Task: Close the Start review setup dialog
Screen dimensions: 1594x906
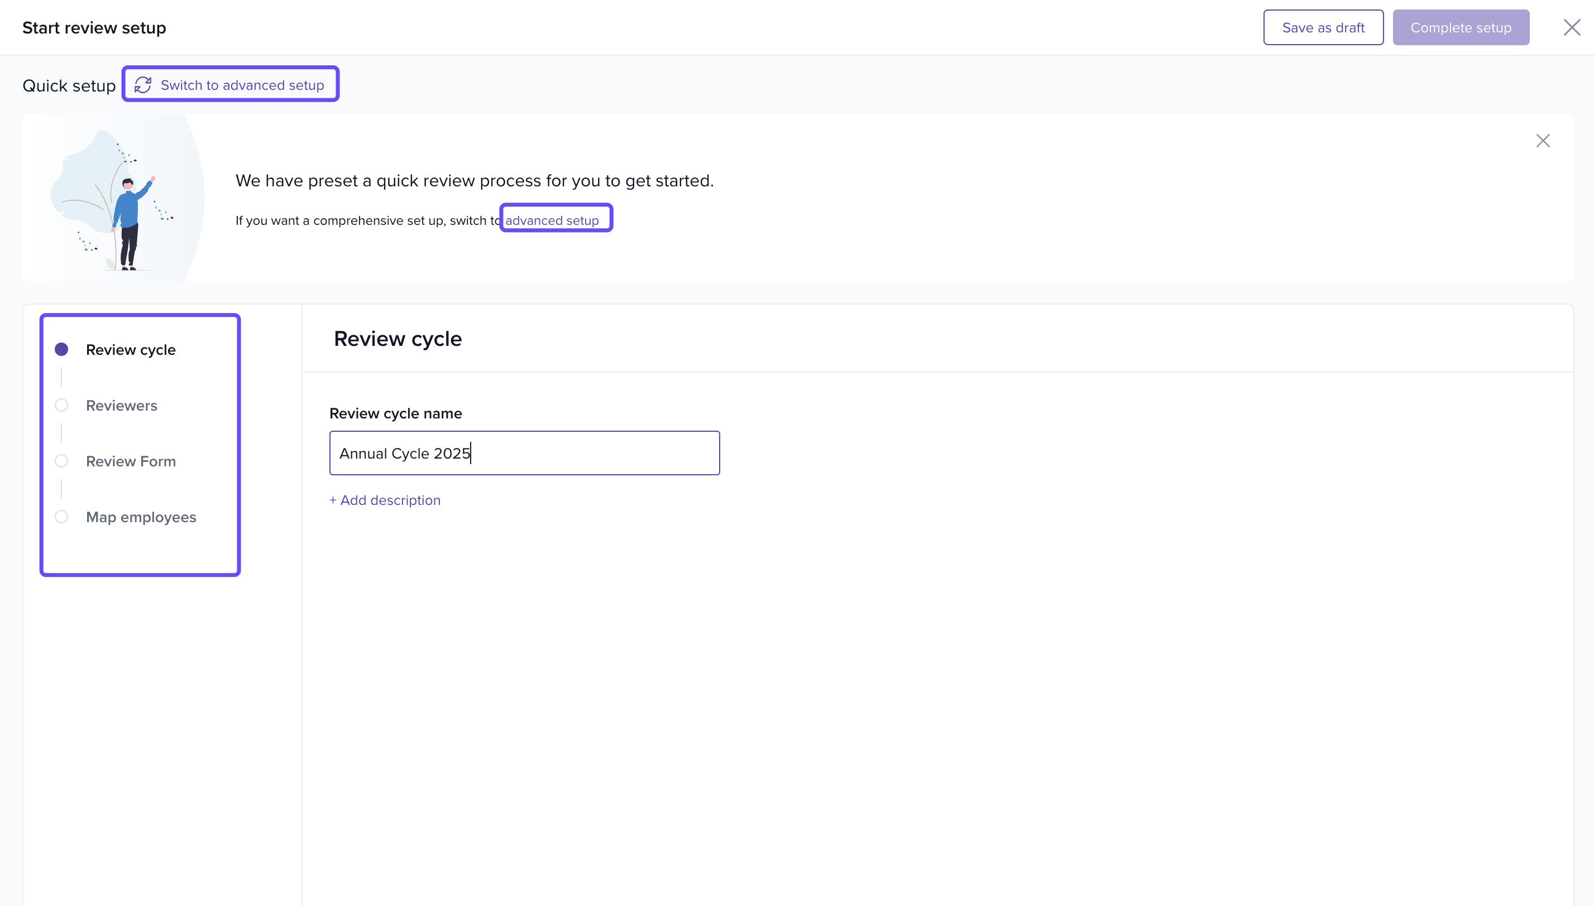Action: [1572, 27]
